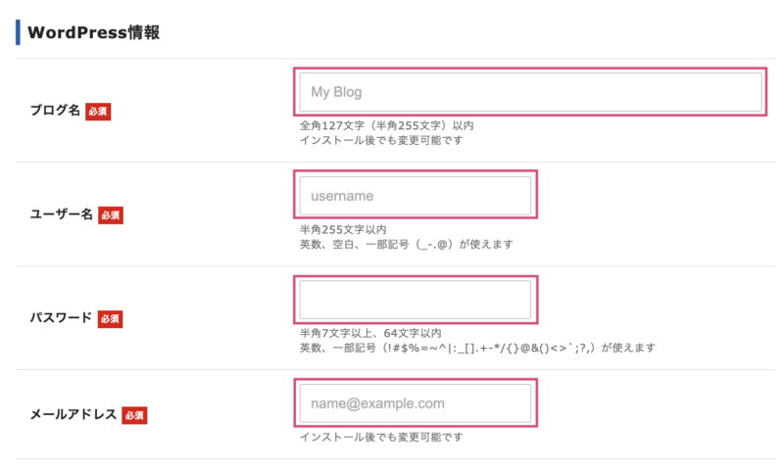Click the ユーザー名 field label
Viewport: 784px width, 469px height.
[61, 214]
